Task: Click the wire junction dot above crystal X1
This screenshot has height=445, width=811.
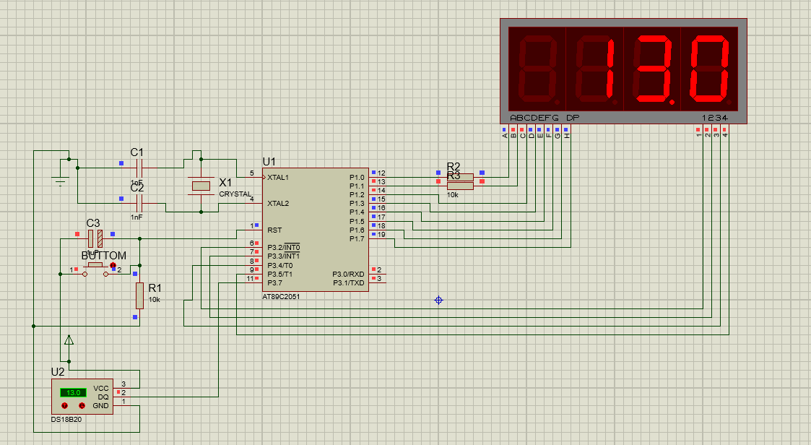Action: [201, 160]
